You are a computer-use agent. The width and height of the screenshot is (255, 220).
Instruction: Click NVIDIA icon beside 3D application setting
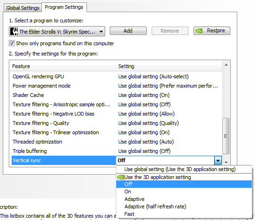point(121,177)
